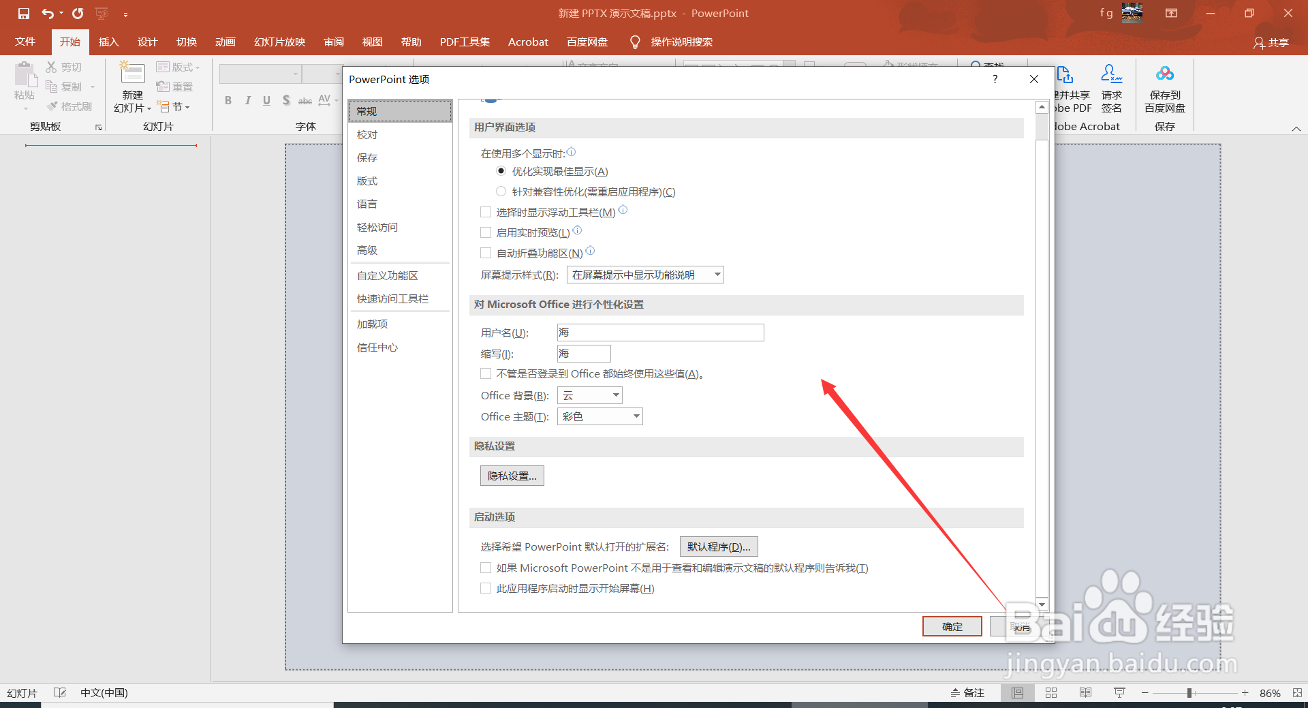Click the Undo arrow icon
The height and width of the screenshot is (708, 1308).
[x=48, y=14]
